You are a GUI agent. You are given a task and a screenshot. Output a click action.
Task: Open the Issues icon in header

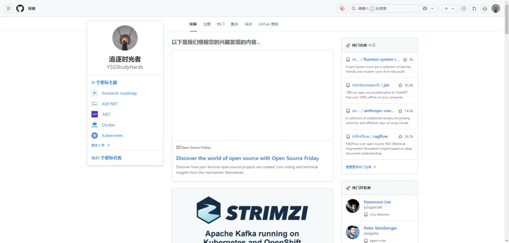[464, 9]
